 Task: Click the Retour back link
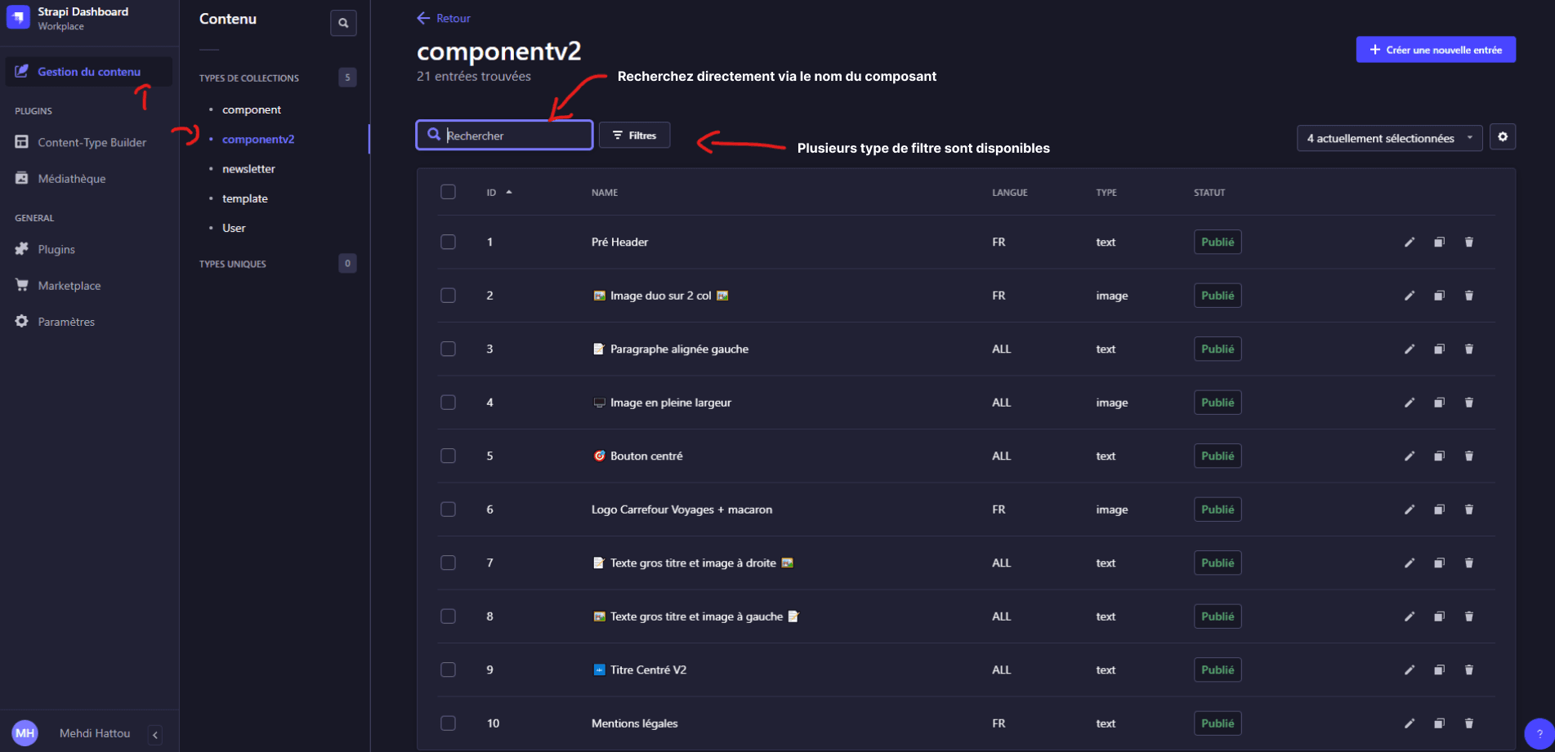point(444,18)
